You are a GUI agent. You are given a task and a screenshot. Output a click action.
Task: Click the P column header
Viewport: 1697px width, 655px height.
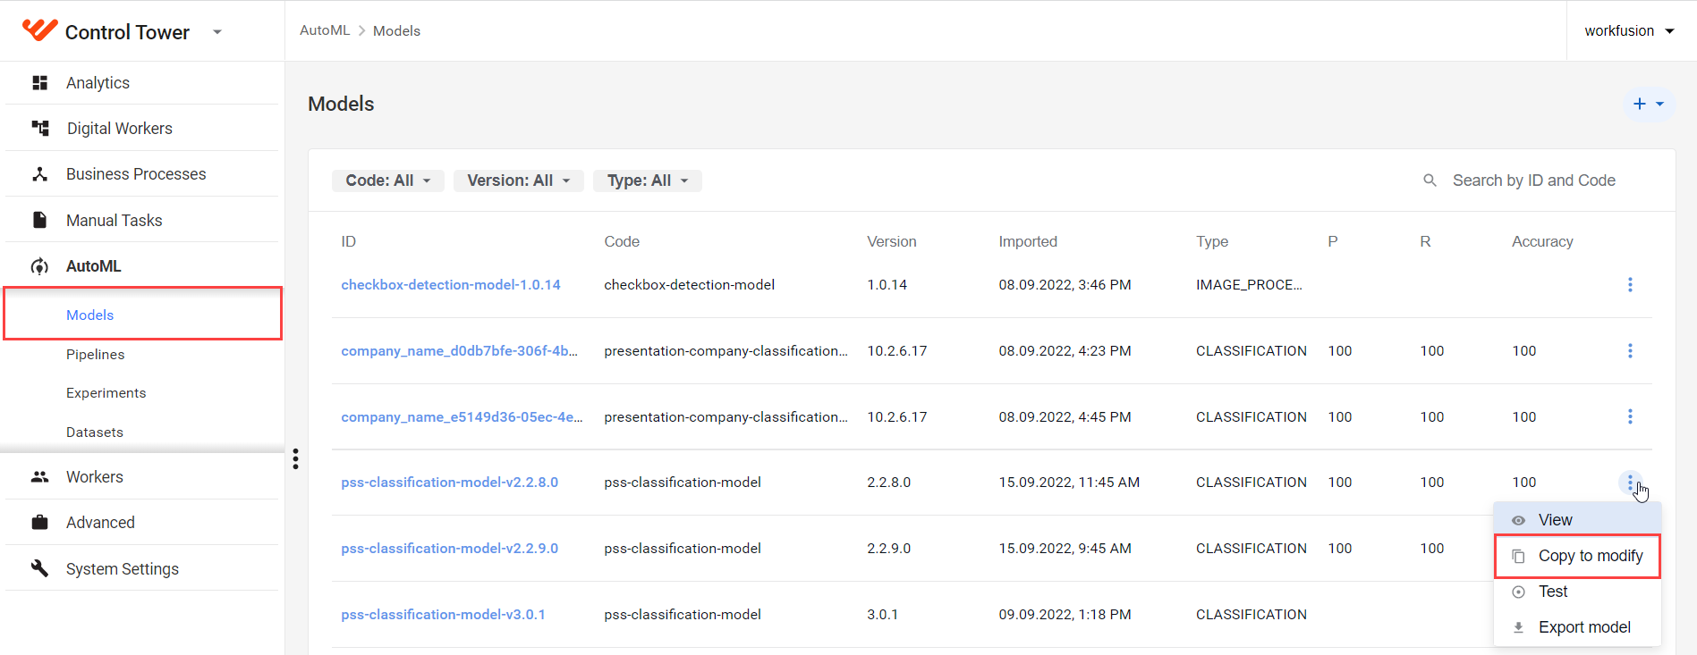click(1333, 241)
